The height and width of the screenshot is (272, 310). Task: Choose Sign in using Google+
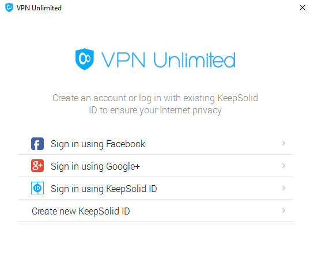(x=156, y=166)
